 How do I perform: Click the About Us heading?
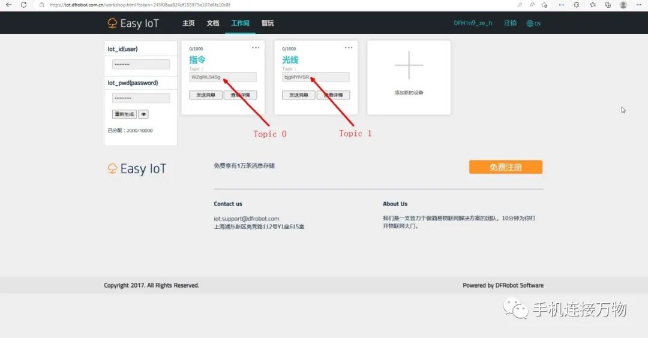pyautogui.click(x=395, y=204)
